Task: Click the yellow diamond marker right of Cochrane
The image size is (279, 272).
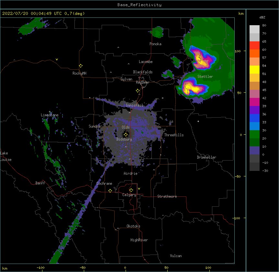Action: click(x=110, y=191)
